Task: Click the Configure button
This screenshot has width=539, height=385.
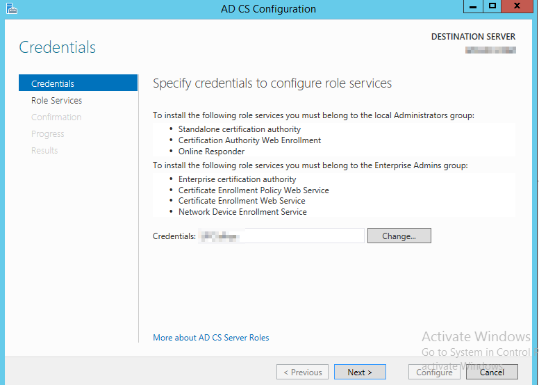Action: [x=434, y=372]
